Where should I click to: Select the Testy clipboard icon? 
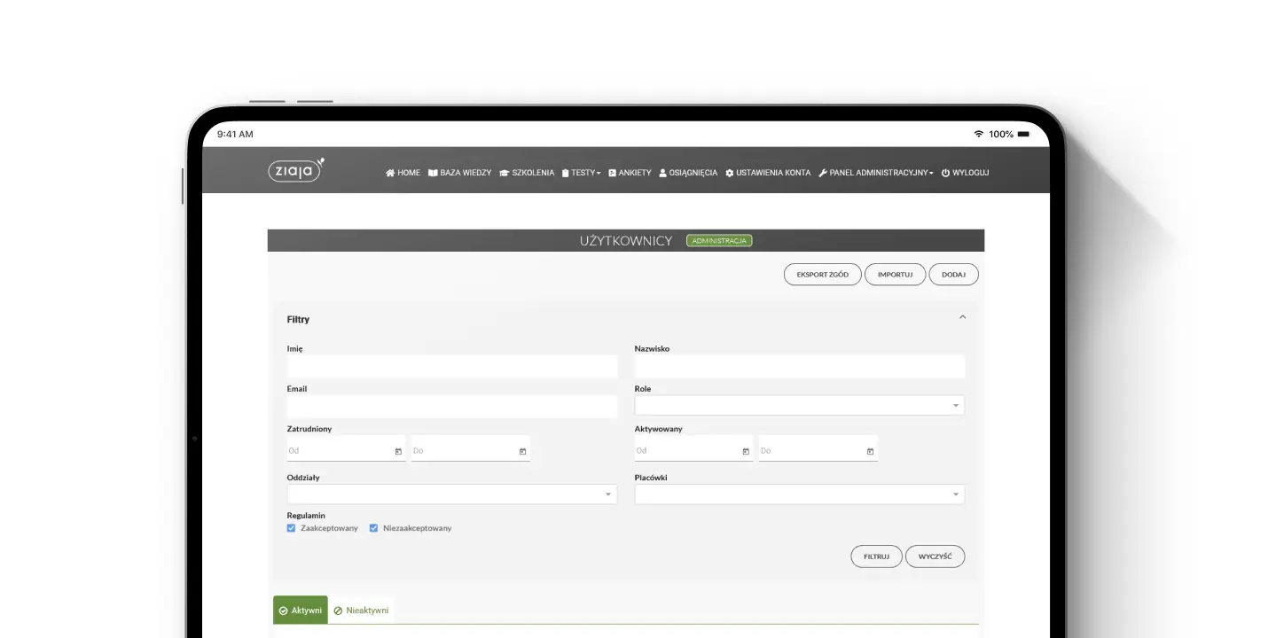coord(568,173)
